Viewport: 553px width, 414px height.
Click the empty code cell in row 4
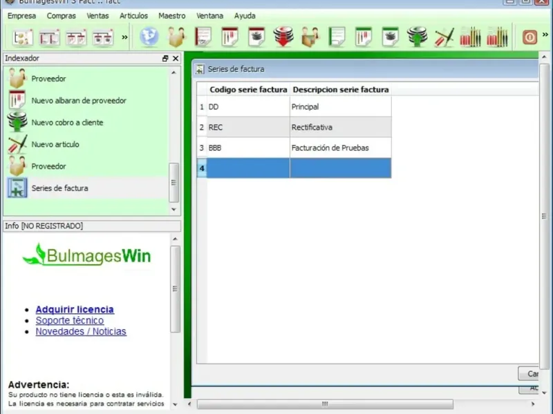248,168
